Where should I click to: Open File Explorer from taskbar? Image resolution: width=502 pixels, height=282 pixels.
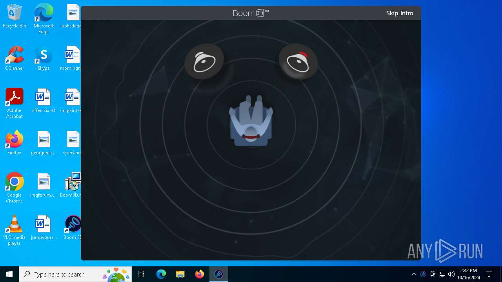[x=180, y=274]
